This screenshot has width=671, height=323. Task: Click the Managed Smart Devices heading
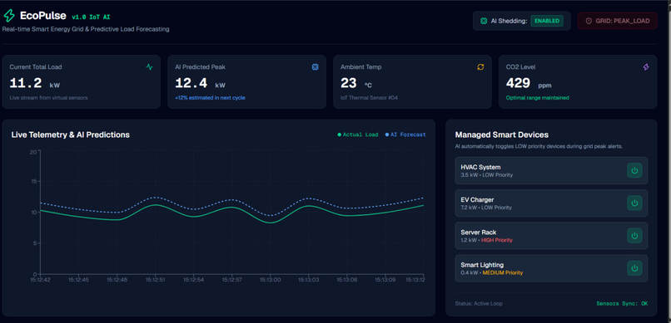pos(501,135)
